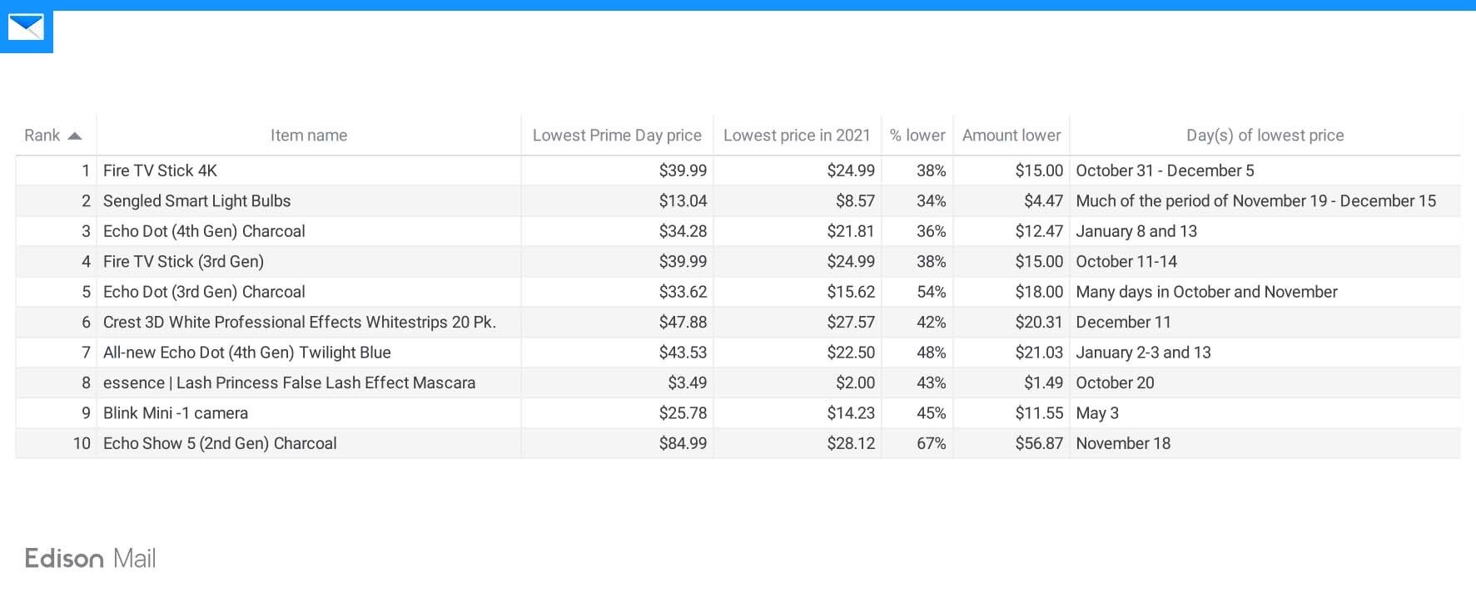
Task: Click amount lower $11.55
Action: (1039, 413)
